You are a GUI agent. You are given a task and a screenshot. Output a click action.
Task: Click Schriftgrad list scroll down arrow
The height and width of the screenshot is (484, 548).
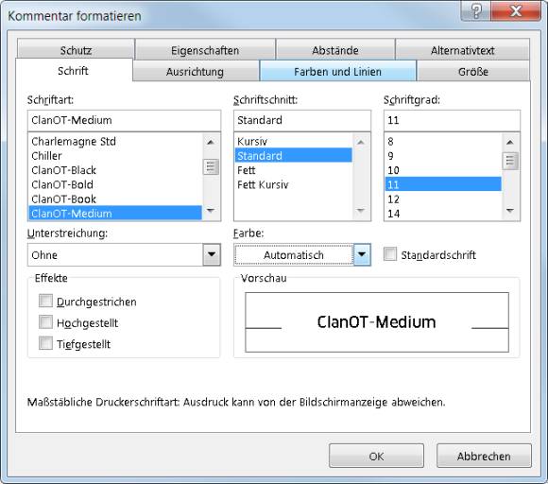point(510,211)
